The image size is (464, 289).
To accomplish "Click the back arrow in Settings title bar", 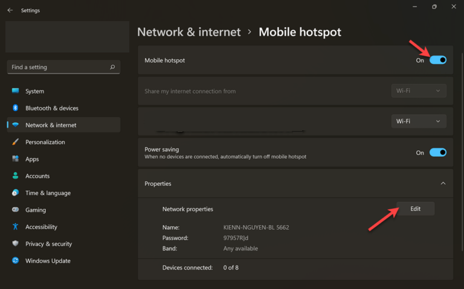I will tap(10, 10).
